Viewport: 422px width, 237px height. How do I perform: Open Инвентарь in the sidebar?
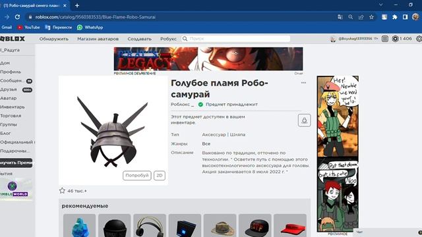pyautogui.click(x=13, y=107)
